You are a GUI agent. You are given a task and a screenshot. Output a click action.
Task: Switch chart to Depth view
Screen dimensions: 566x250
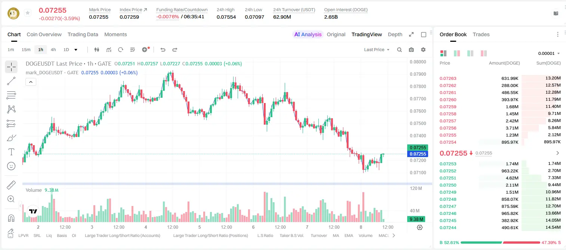pos(395,34)
